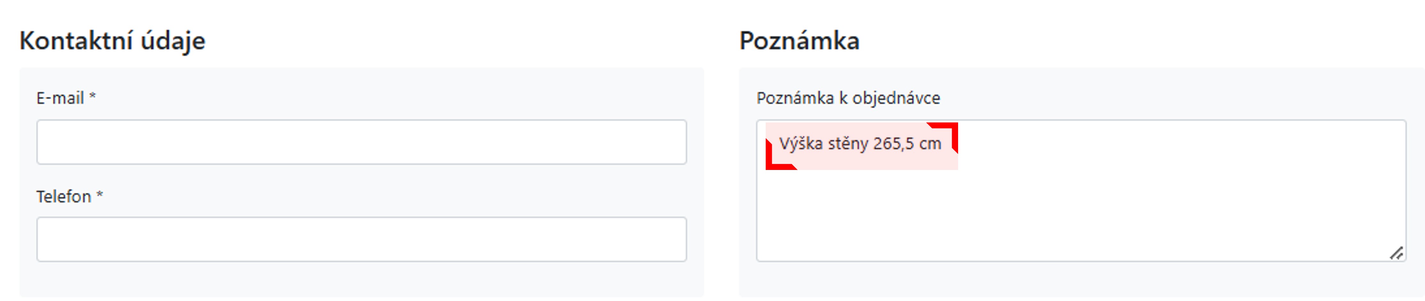Place cursor on the number '265,5' in note
Viewport: 1425px width, 301px height.
pos(894,144)
